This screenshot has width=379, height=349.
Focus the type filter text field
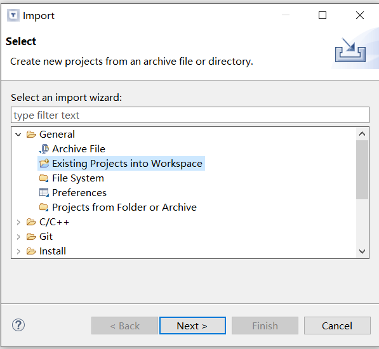point(190,115)
